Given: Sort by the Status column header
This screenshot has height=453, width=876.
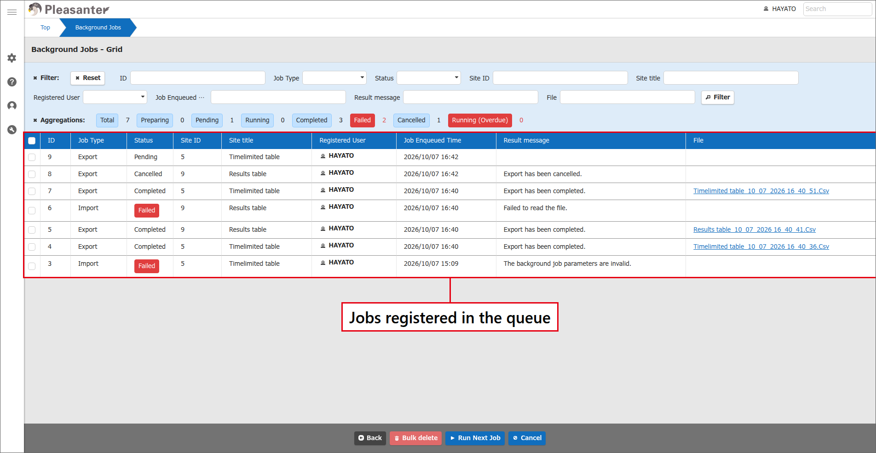Looking at the screenshot, I should coord(150,140).
